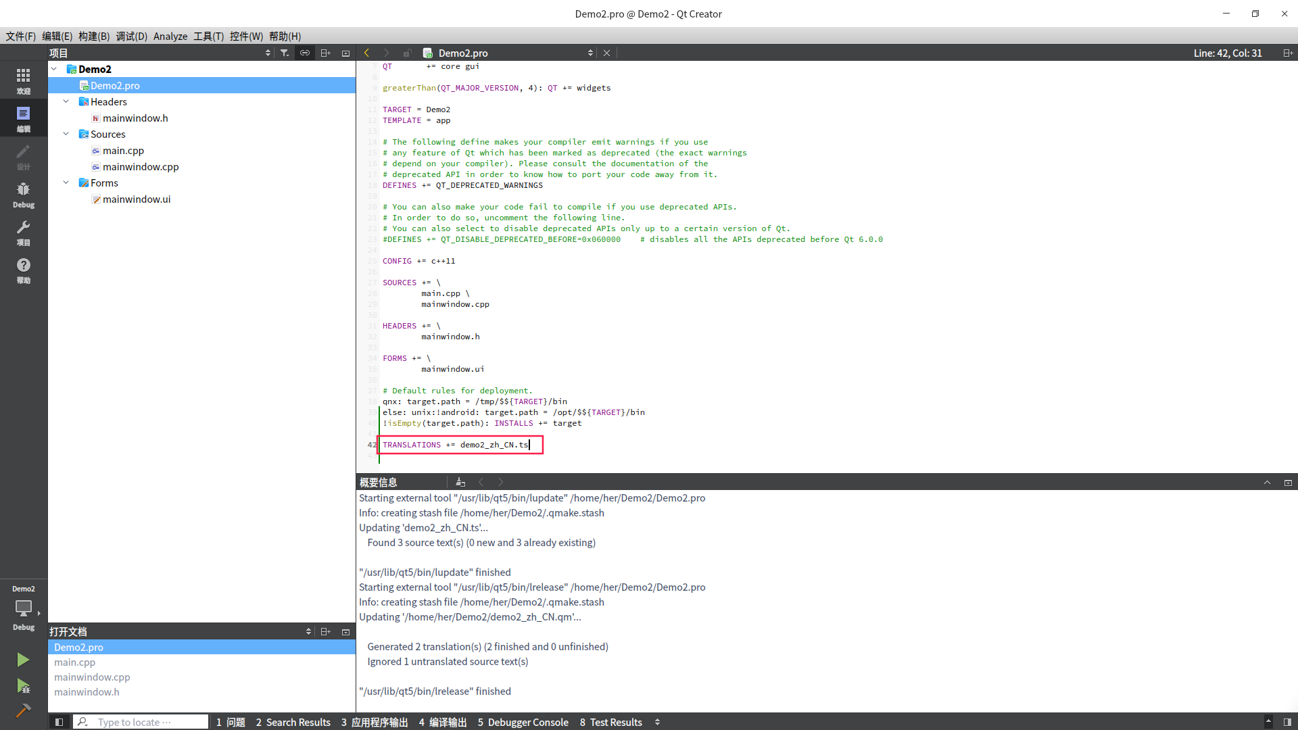The width and height of the screenshot is (1298, 730).
Task: Open the 构建(B) menu
Action: [93, 36]
